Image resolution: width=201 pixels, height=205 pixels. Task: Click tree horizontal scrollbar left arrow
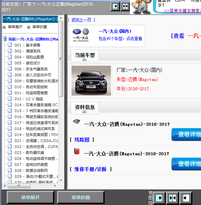click(5, 186)
